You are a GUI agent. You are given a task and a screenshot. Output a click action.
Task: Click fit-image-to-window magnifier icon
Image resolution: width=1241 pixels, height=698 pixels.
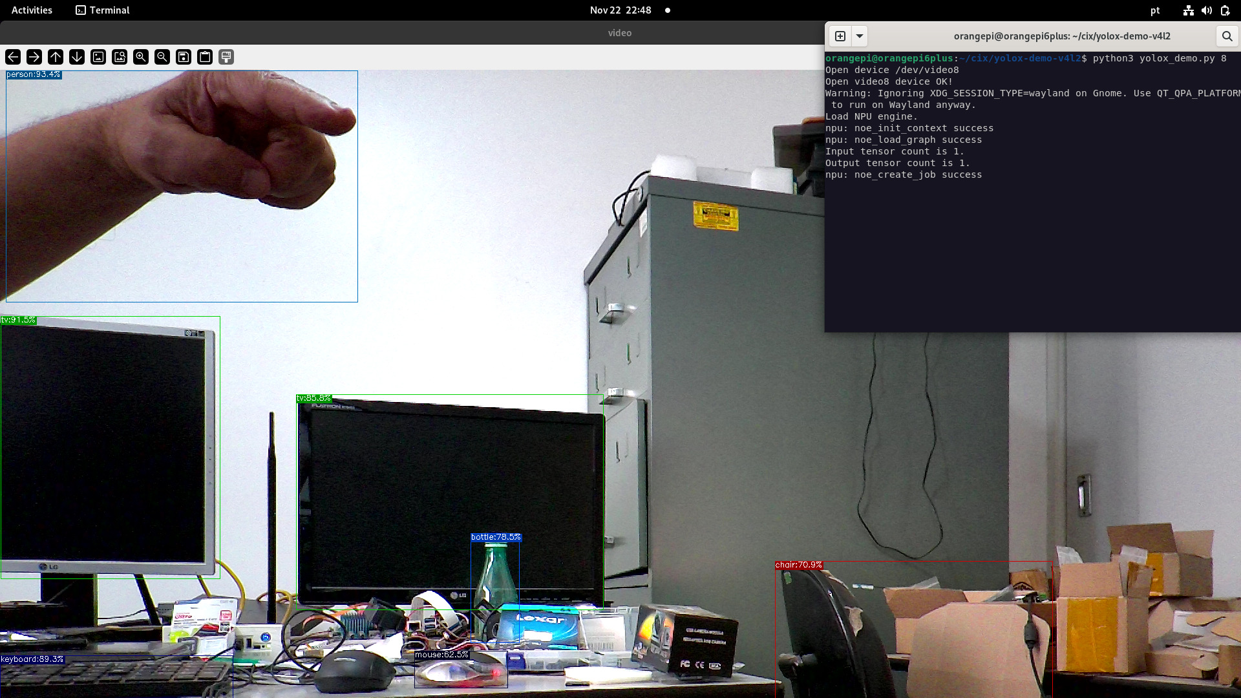(120, 57)
